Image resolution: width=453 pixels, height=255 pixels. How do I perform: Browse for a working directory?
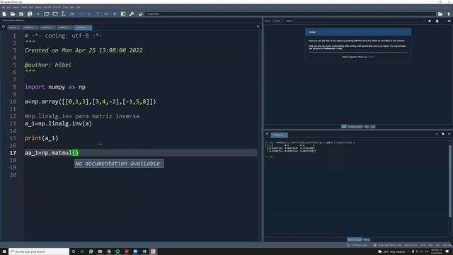click(440, 14)
